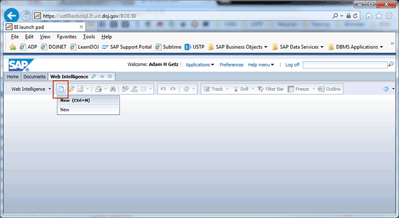Select the BI launch pad browser tab
Screen dimensions: 399x218
coord(45,27)
